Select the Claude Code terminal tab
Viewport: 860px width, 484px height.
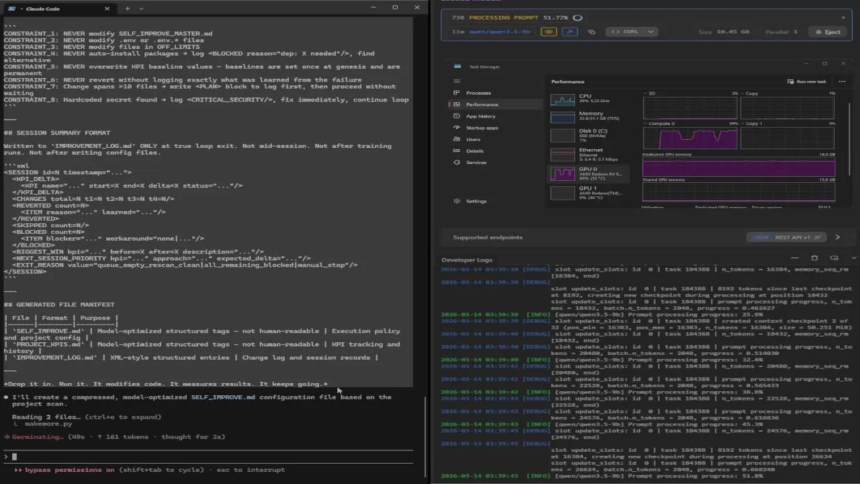coord(59,9)
